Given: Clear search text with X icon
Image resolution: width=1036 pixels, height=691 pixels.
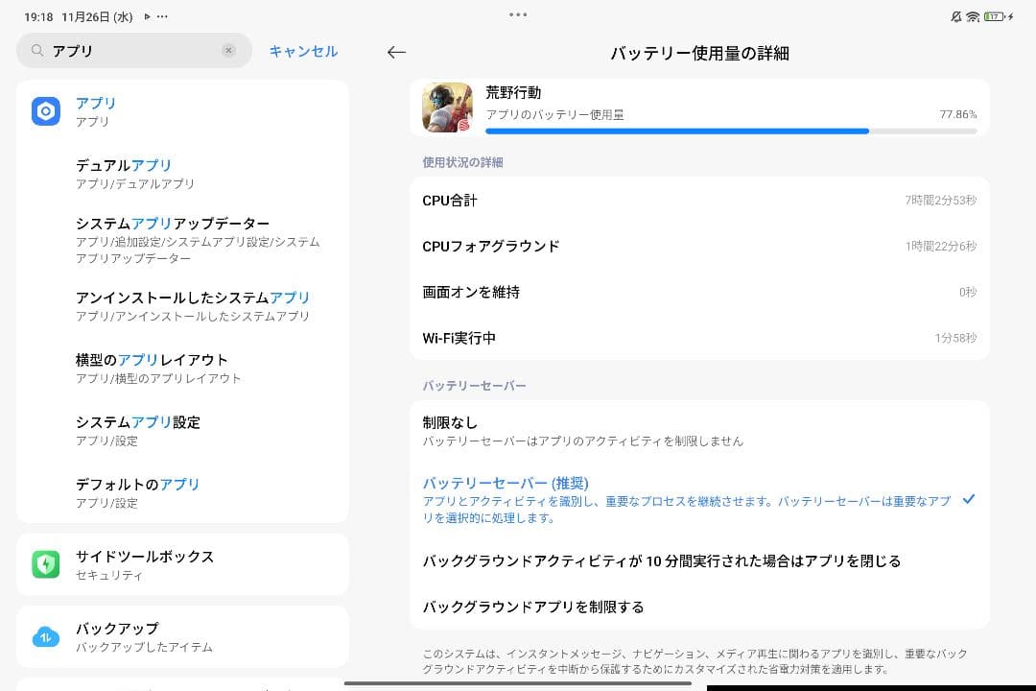Looking at the screenshot, I should coord(228,51).
